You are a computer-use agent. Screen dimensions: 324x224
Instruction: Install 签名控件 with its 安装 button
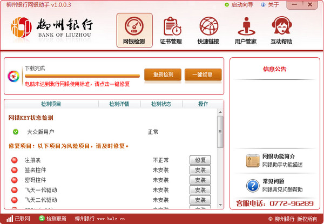[x=200, y=170]
